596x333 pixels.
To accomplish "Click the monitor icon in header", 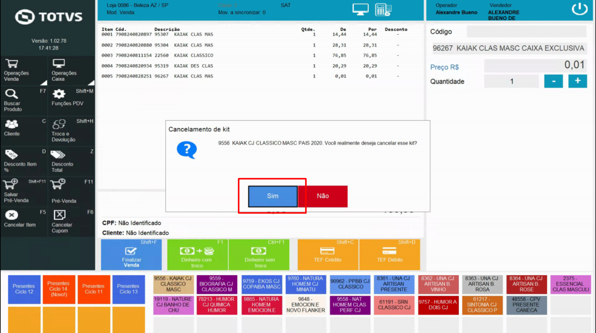I will [x=360, y=9].
